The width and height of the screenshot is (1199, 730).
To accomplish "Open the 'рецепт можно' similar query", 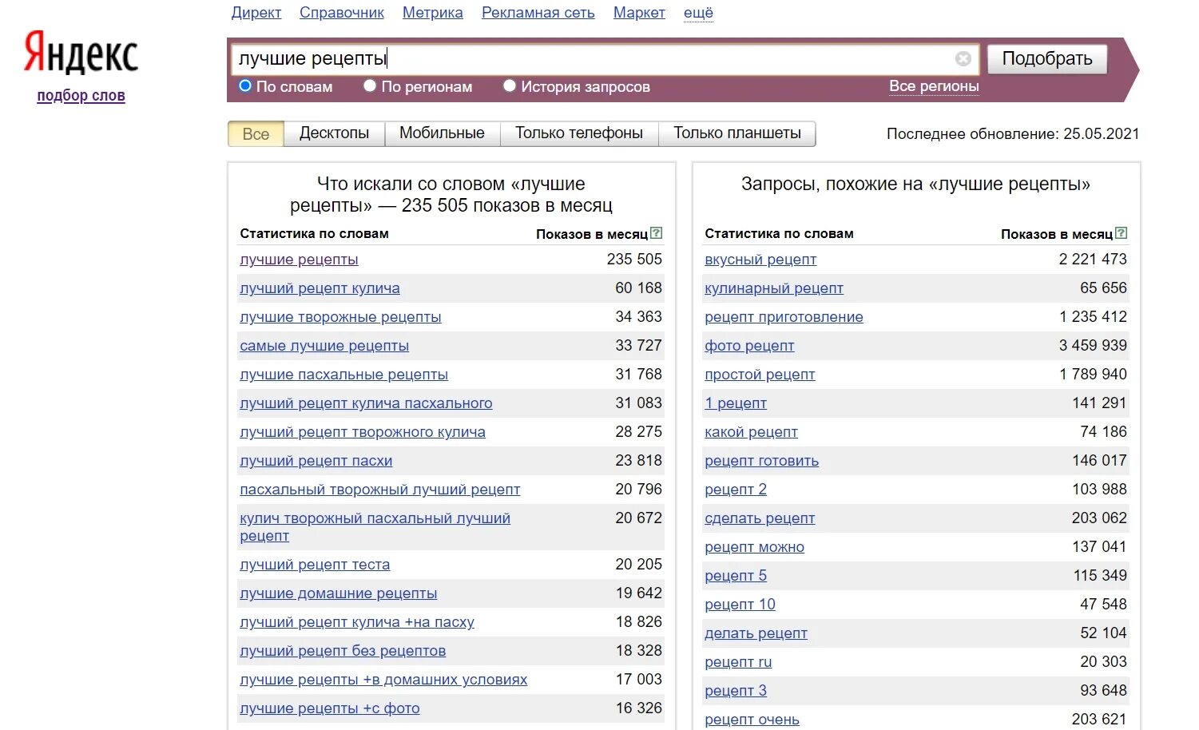I will (x=754, y=547).
